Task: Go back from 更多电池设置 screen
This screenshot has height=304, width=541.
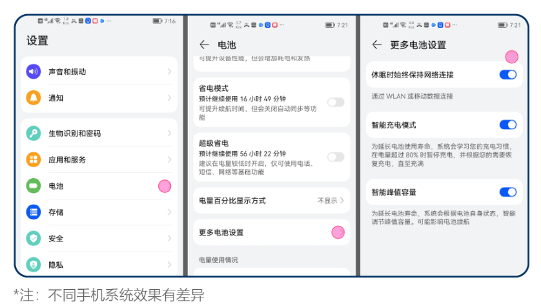Action: tap(377, 45)
